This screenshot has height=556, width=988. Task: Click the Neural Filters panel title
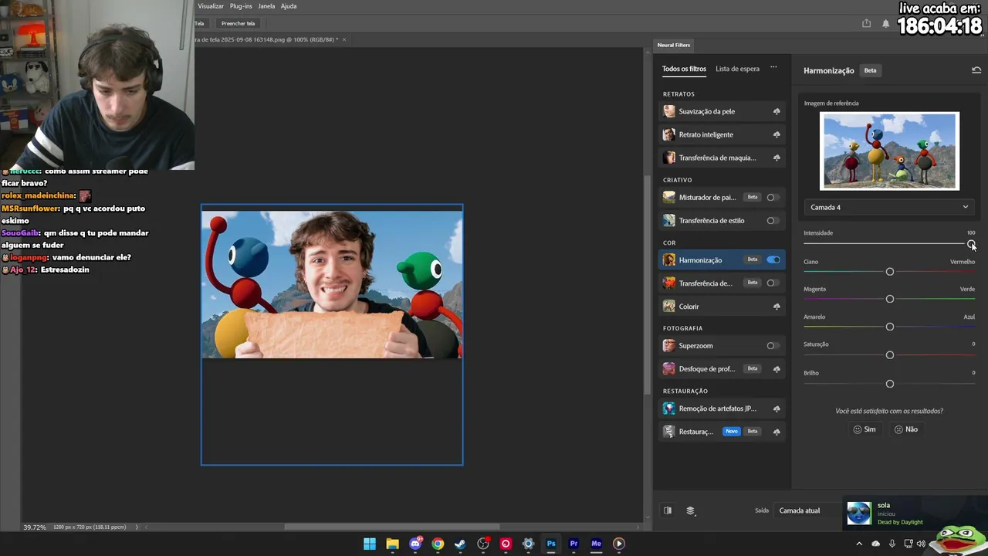tap(674, 45)
